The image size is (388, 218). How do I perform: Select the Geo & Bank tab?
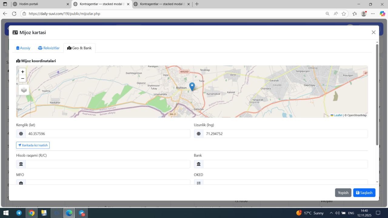79,48
